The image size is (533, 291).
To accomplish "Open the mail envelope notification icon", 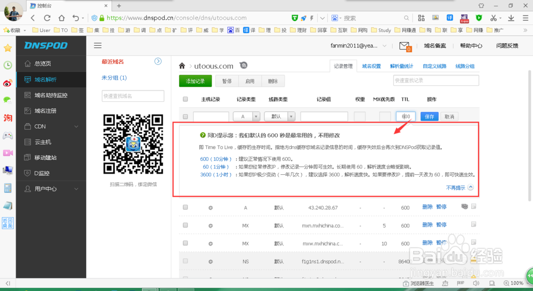I will point(405,46).
